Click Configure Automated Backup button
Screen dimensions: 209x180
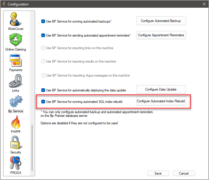161,21
